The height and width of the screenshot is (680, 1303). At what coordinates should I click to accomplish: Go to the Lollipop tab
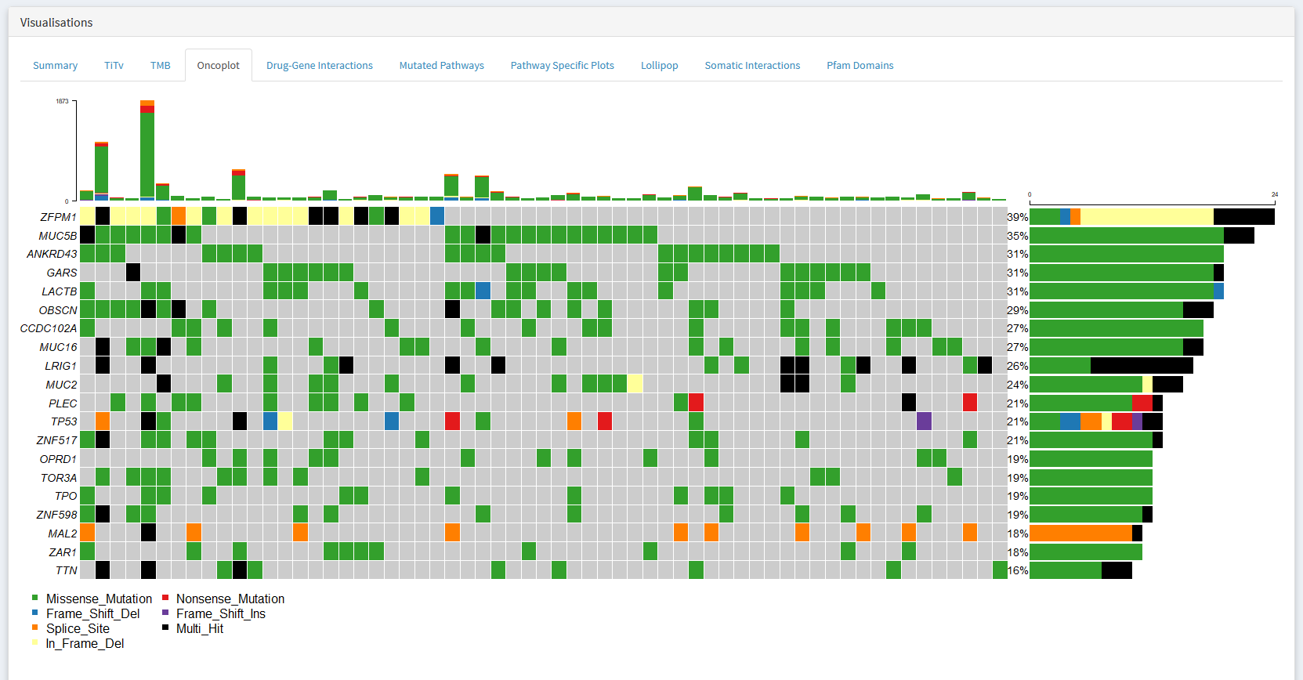point(660,66)
